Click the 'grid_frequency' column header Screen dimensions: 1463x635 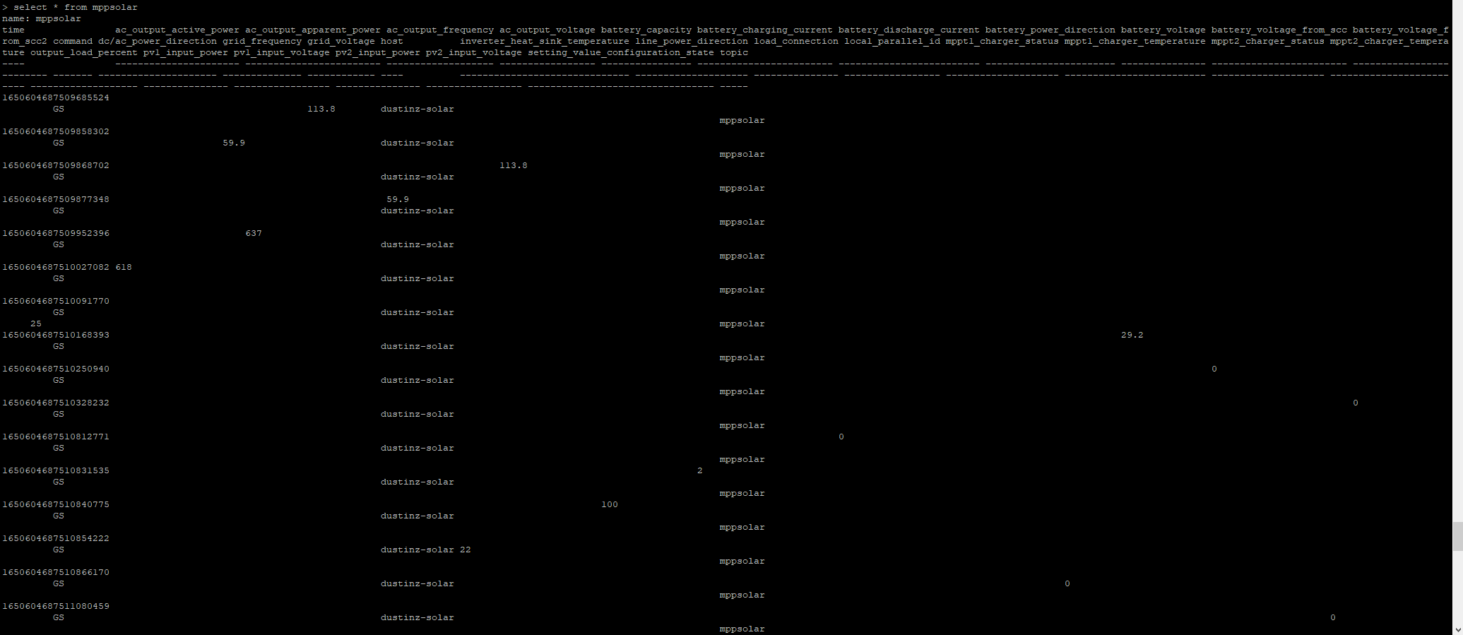262,41
